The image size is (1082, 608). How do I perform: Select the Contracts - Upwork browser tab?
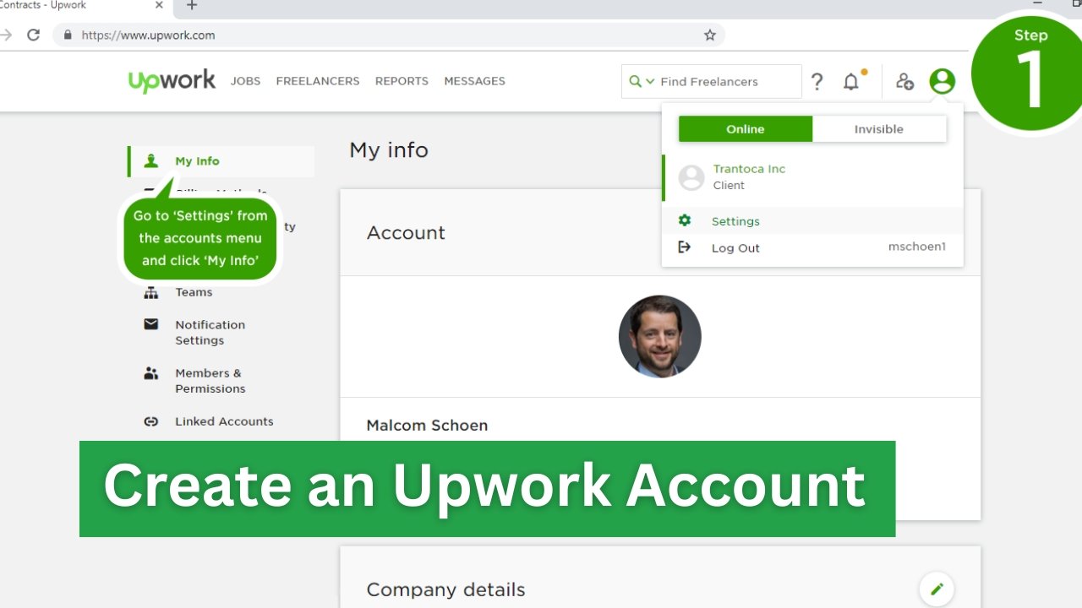[85, 7]
